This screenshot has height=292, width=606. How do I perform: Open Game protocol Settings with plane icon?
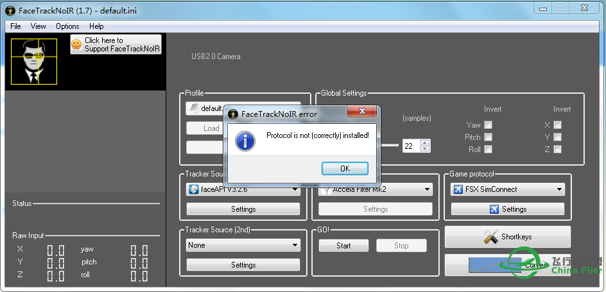(x=507, y=209)
